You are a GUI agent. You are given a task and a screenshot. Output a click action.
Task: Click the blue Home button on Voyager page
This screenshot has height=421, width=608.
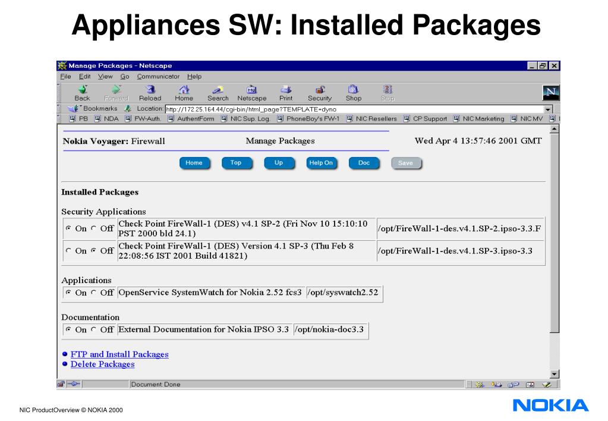pyautogui.click(x=194, y=163)
